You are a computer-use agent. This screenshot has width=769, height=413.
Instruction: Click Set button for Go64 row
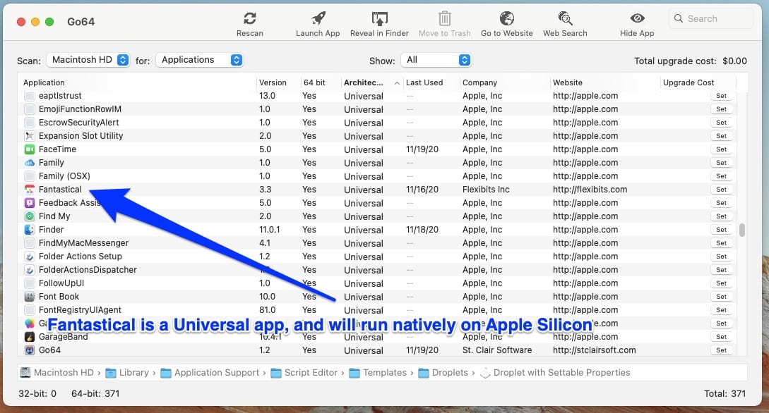tap(721, 350)
